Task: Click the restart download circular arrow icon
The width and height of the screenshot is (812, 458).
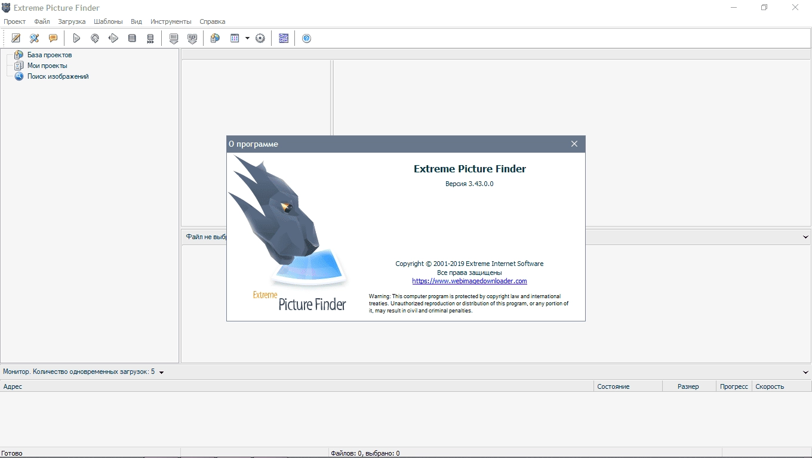Action: (x=95, y=38)
